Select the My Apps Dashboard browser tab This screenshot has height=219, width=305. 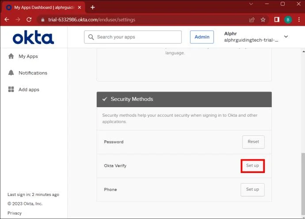pyautogui.click(x=44, y=8)
